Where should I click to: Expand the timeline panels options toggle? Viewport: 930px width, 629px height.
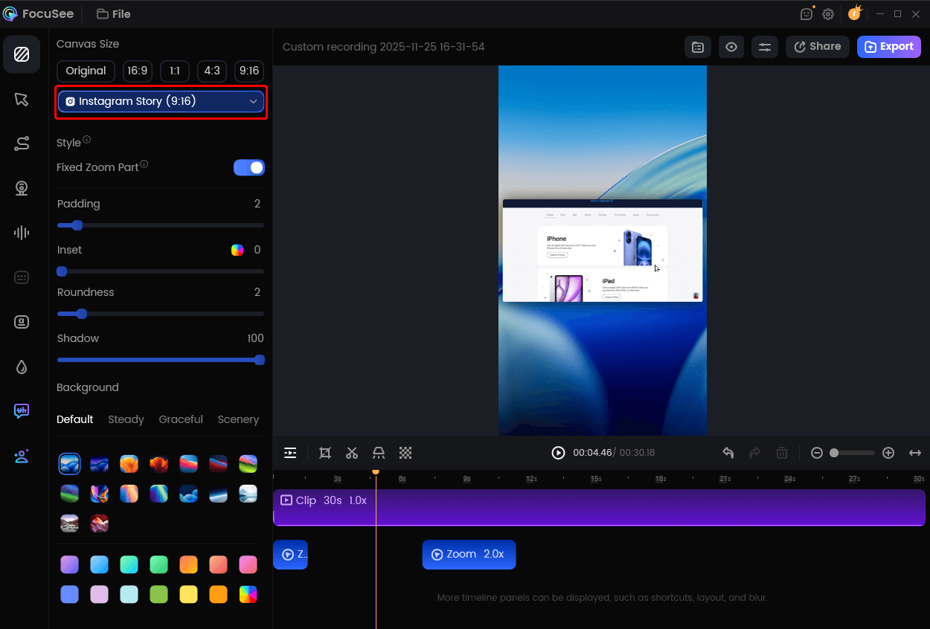[290, 452]
